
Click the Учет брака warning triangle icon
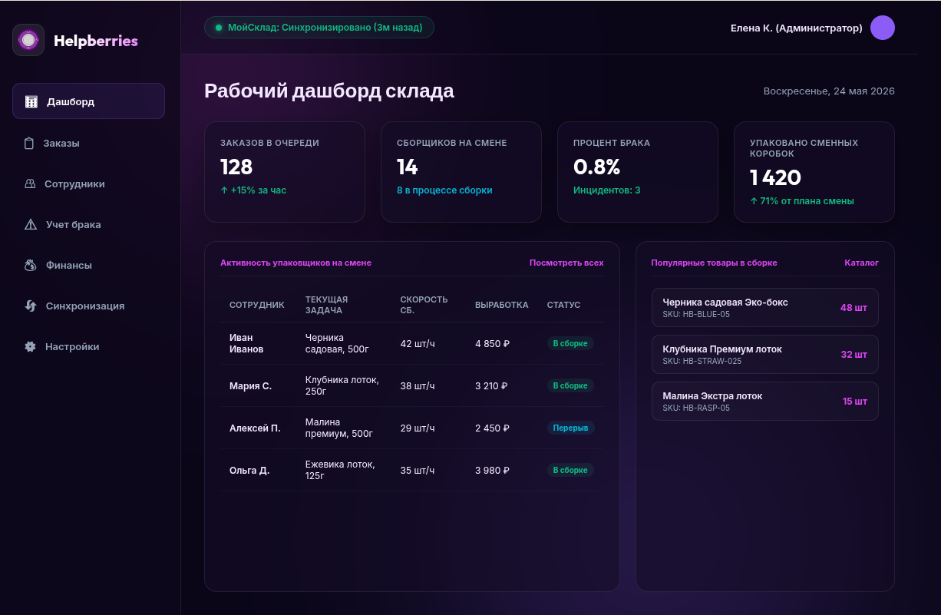pos(31,225)
